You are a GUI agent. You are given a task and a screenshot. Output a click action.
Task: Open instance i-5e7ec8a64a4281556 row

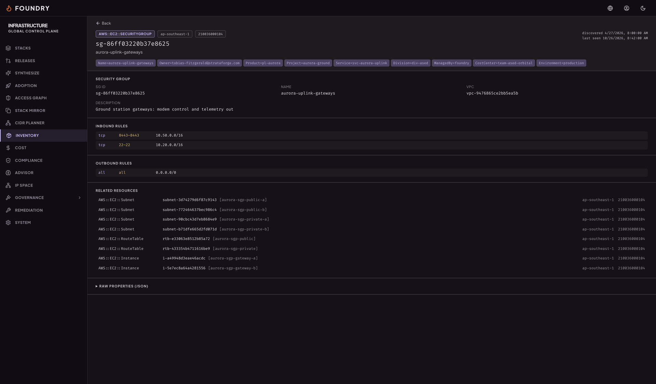pyautogui.click(x=372, y=268)
